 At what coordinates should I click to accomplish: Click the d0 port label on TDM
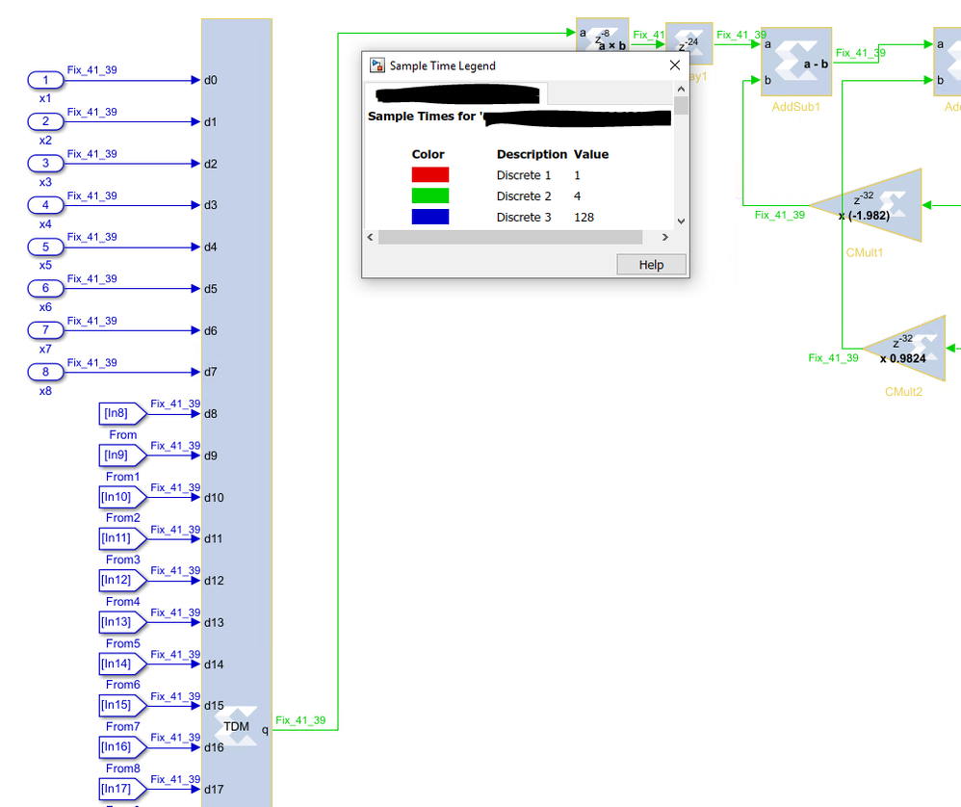(x=211, y=80)
